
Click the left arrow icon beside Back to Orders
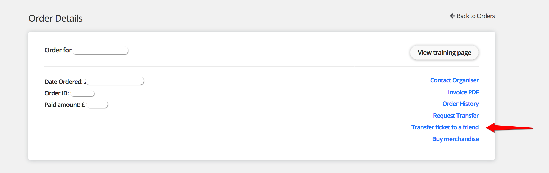(452, 16)
